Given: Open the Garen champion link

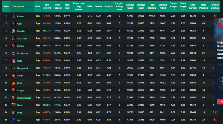Looking at the screenshot, I should click(20, 75).
